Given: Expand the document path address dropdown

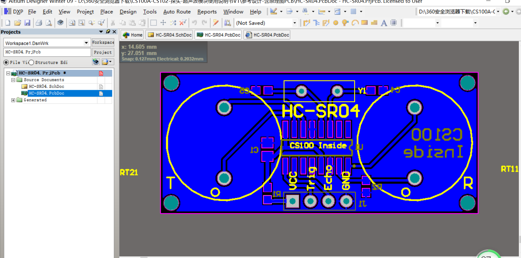Looking at the screenshot, I should (x=498, y=11).
